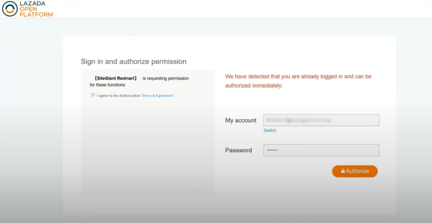This screenshot has height=223, width=432.
Task: Click the orange OPEN PLATFORM text
Action: (36, 12)
